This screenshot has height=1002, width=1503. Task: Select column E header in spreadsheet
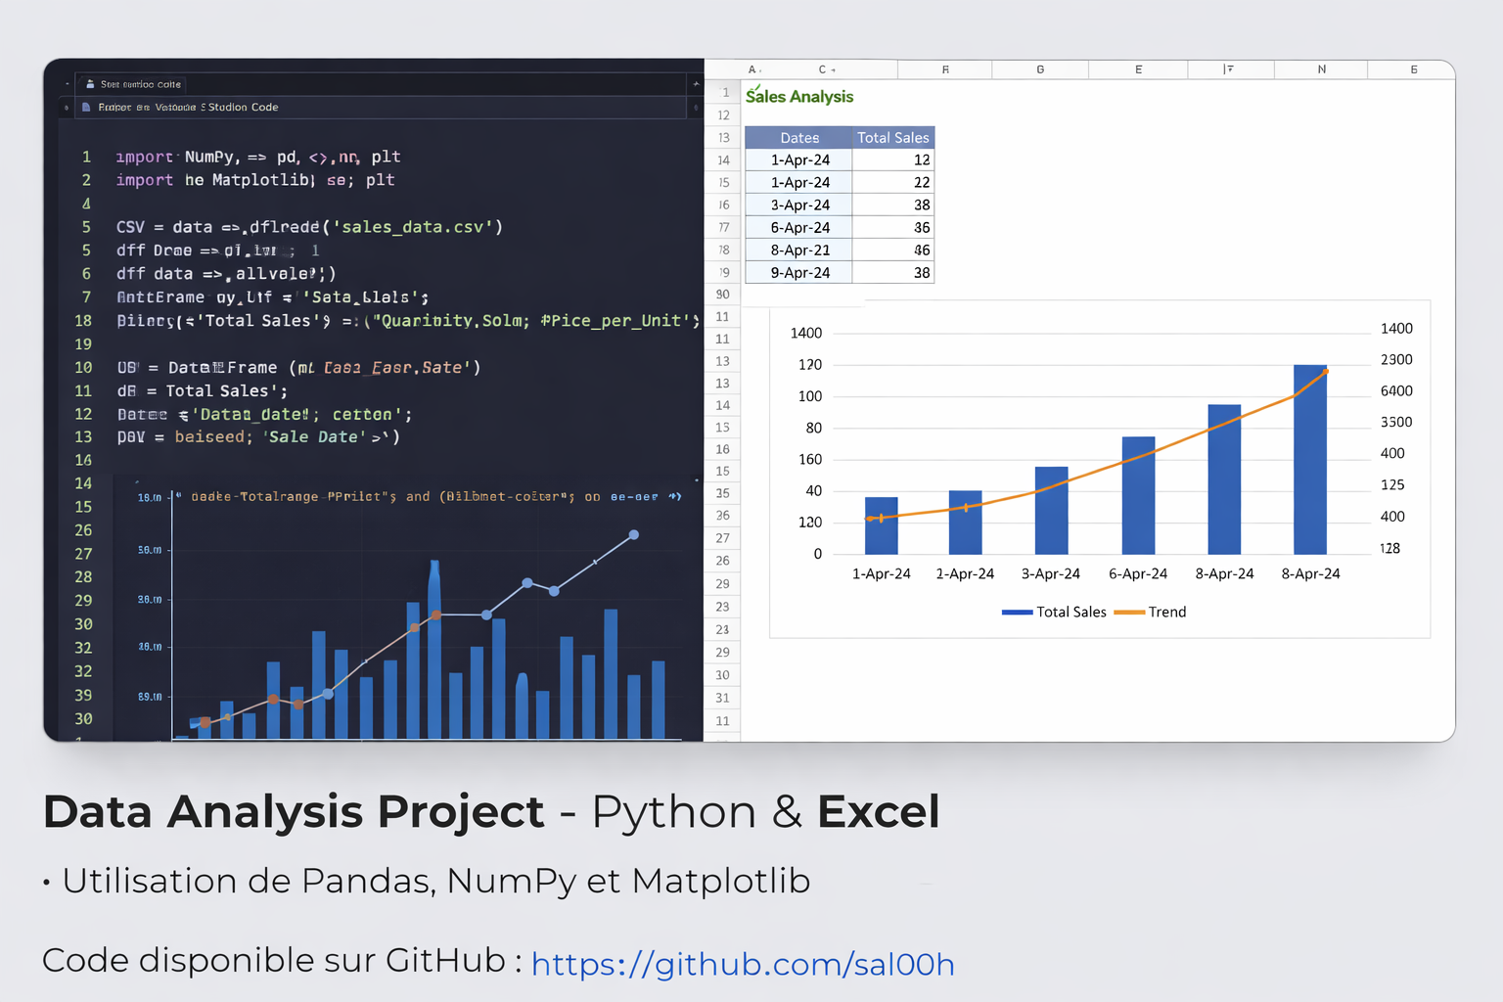[1138, 69]
